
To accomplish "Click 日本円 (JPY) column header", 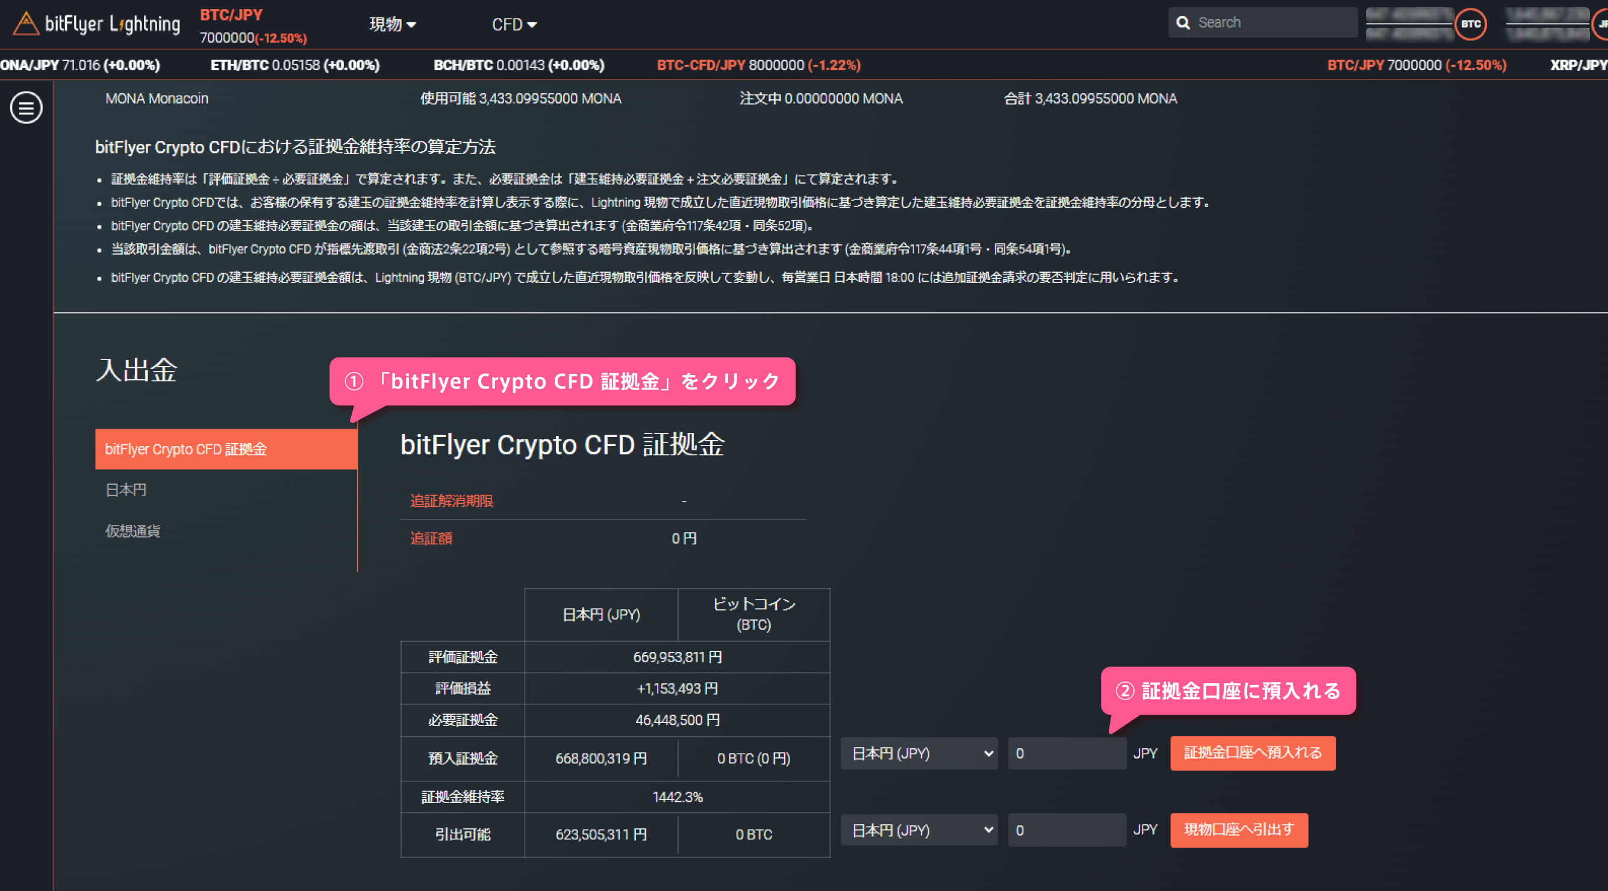I will (601, 615).
